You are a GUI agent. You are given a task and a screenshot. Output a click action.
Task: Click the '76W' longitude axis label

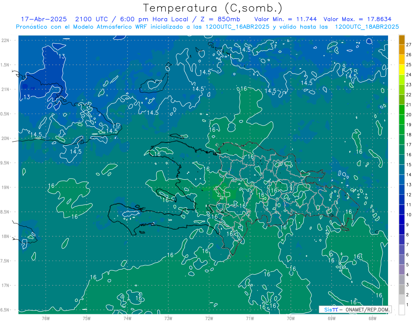(x=46, y=318)
